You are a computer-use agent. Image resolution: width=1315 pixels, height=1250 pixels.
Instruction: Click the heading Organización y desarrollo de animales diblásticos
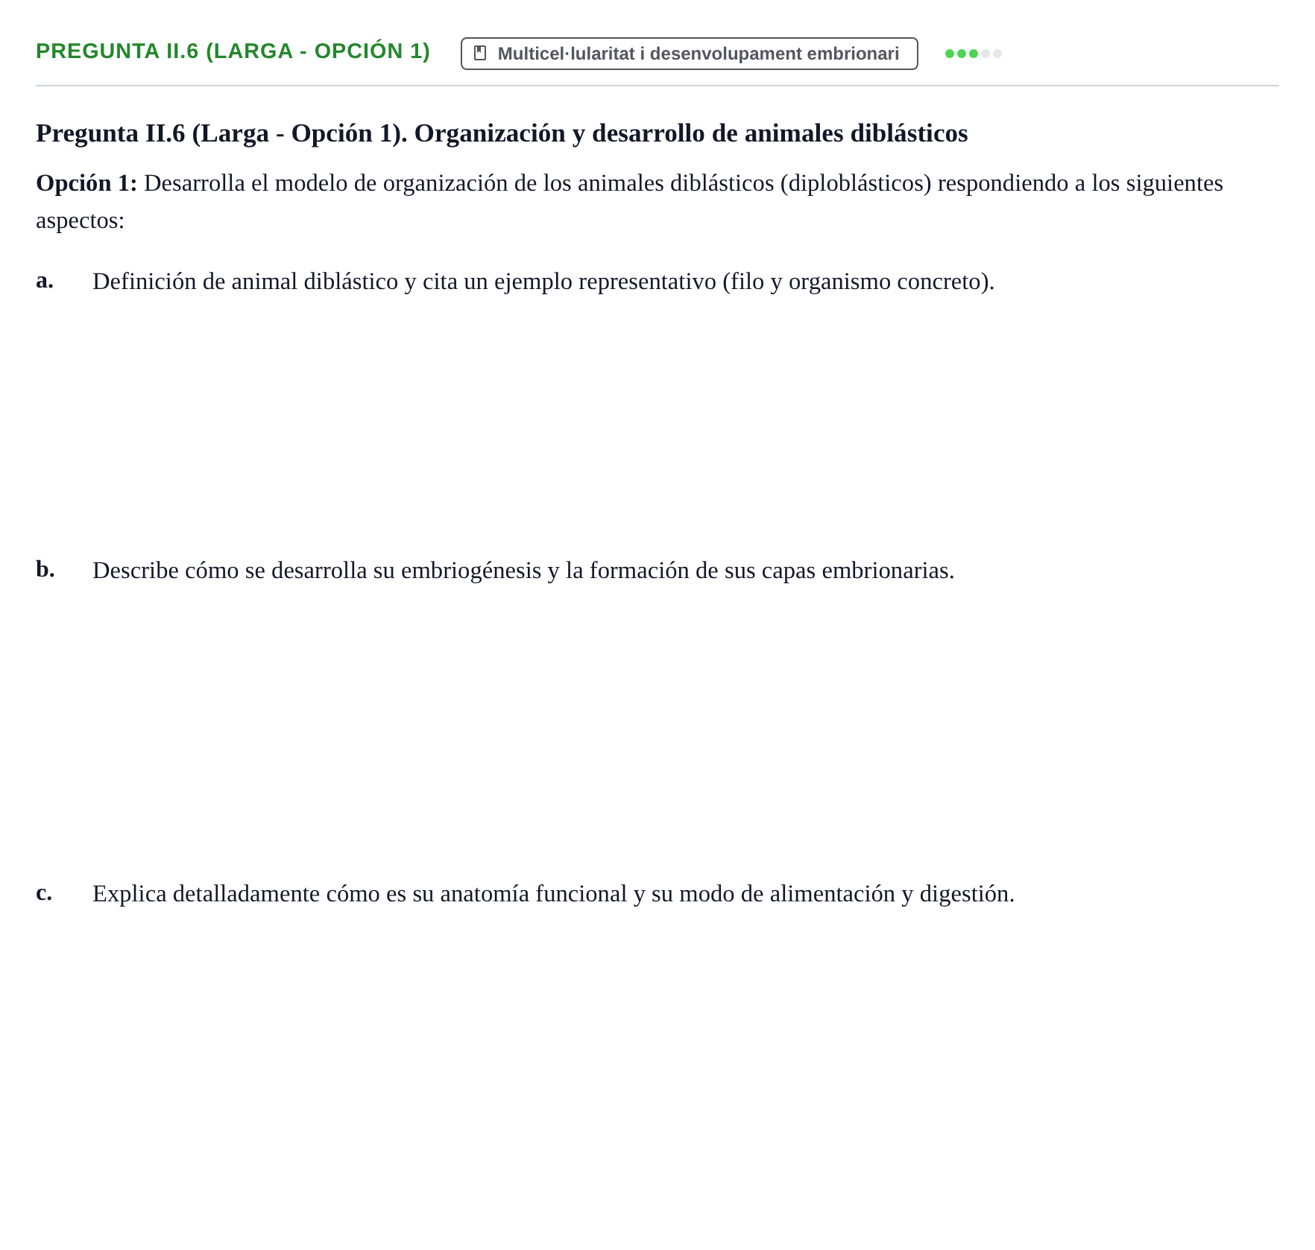(x=502, y=133)
